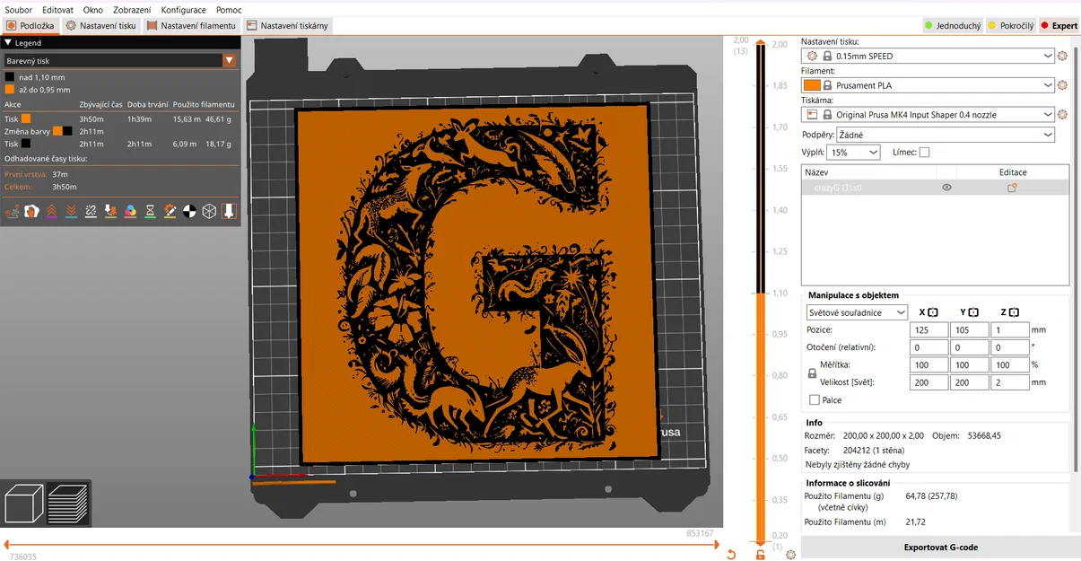Toggle travel moves visibility icon in legend
The image size is (1081, 561).
click(x=12, y=211)
